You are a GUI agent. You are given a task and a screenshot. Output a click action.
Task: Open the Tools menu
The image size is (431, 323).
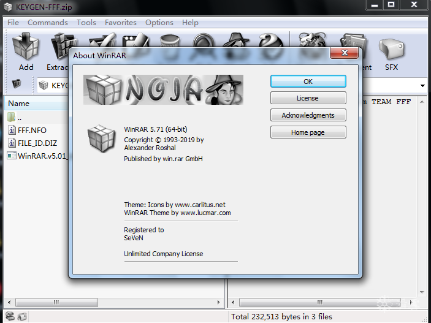click(x=86, y=23)
